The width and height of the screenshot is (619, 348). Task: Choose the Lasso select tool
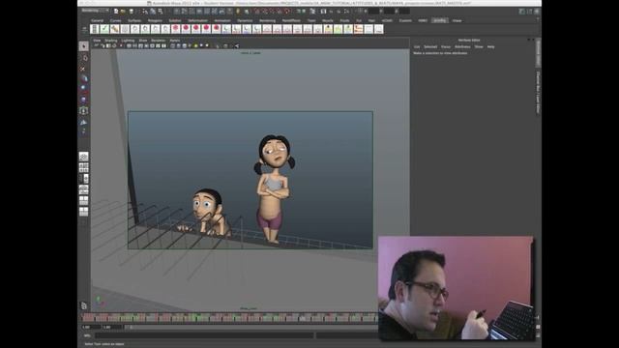(x=84, y=58)
